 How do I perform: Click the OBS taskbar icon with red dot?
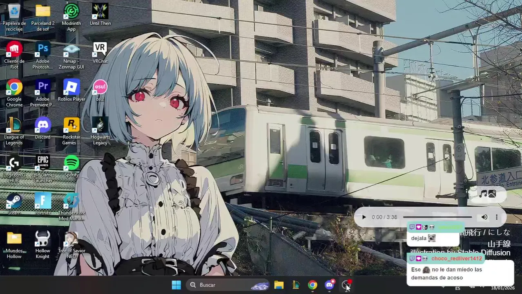[346, 285]
